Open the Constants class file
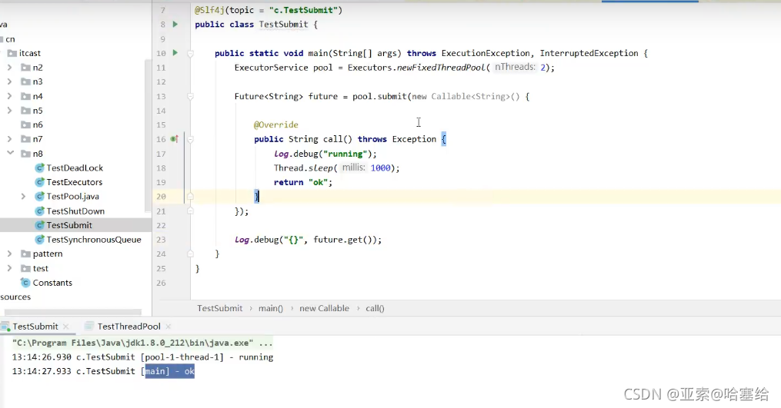781x408 pixels. [52, 283]
